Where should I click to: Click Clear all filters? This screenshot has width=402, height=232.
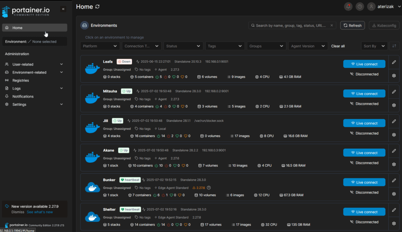pos(338,46)
